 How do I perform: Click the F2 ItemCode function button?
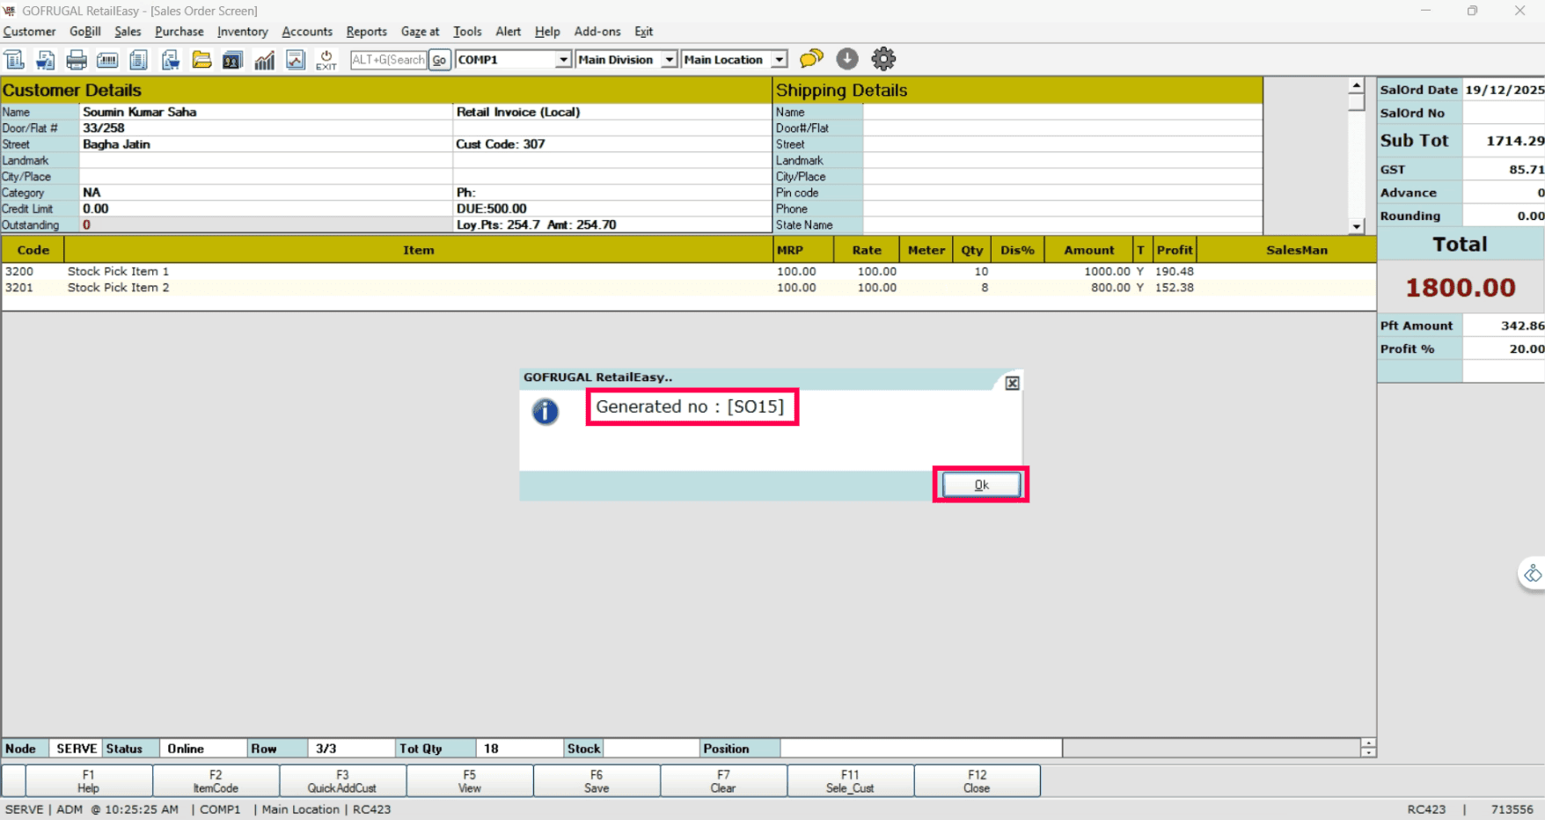pyautogui.click(x=216, y=781)
